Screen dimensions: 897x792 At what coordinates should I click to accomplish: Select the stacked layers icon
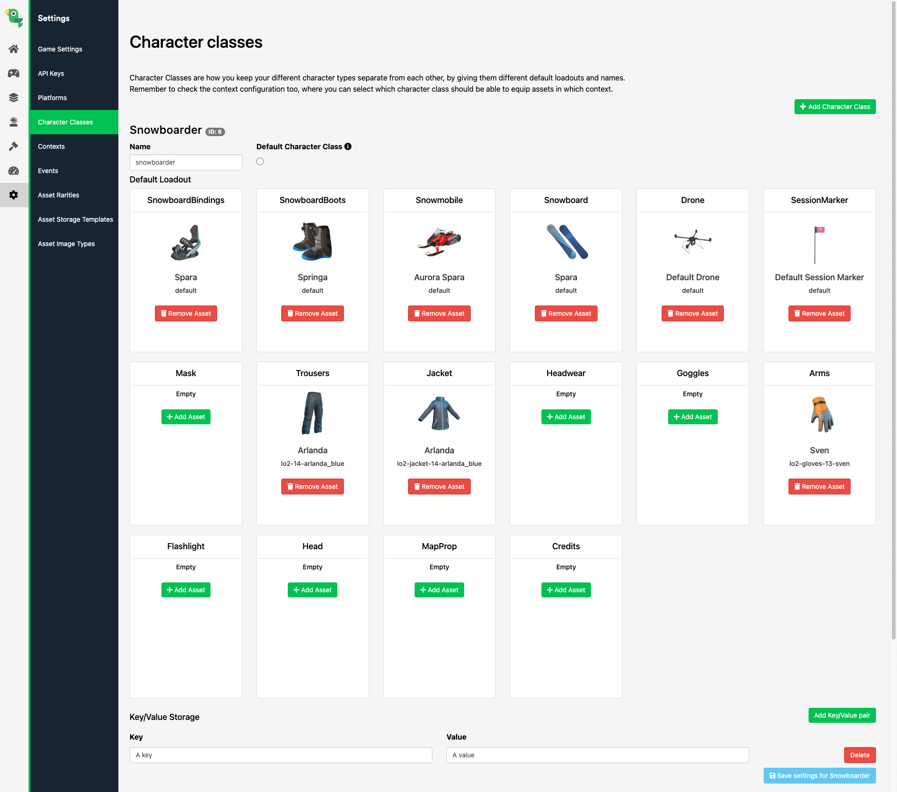click(14, 98)
